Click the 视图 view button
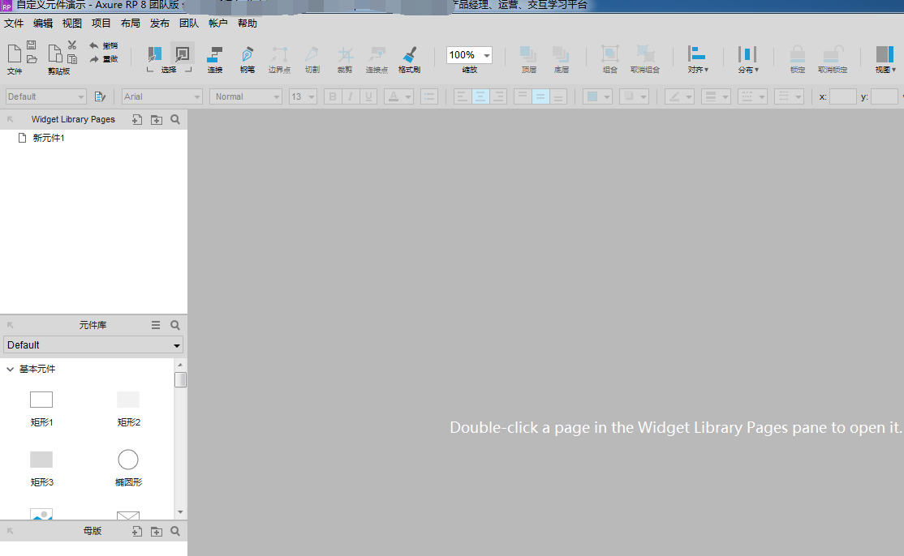 tap(885, 58)
